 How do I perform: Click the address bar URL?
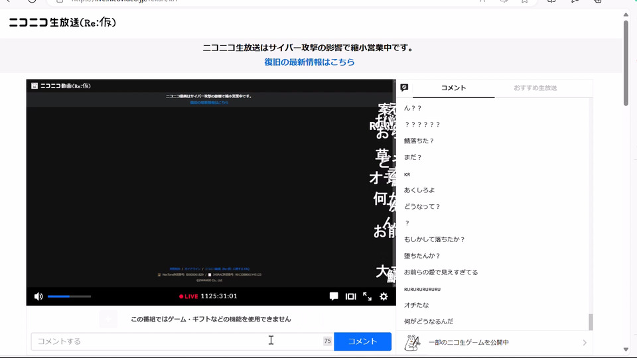[x=124, y=1]
